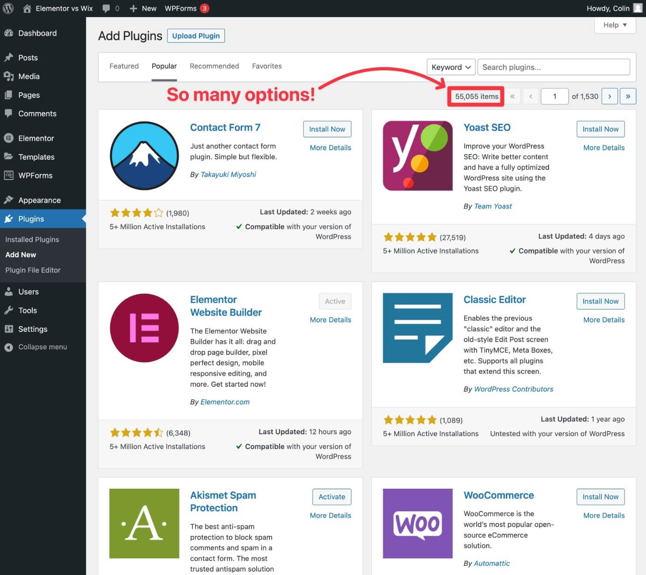Viewport: 646px width, 575px height.
Task: Open WordPress Contributors author link
Action: point(514,389)
